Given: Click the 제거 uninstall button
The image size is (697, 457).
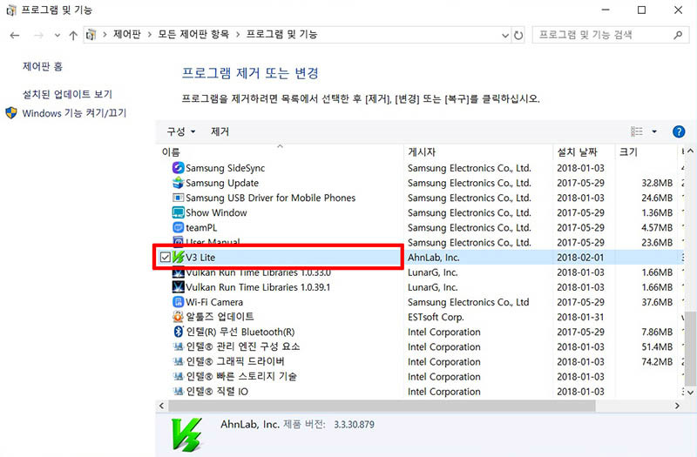Looking at the screenshot, I should (x=220, y=132).
